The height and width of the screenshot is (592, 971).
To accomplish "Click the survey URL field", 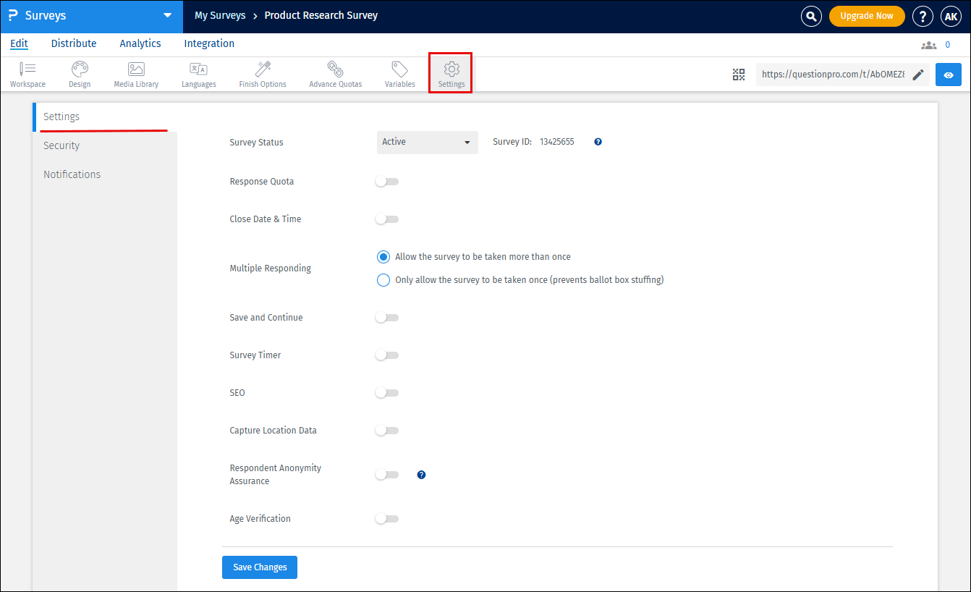I will pyautogui.click(x=832, y=74).
